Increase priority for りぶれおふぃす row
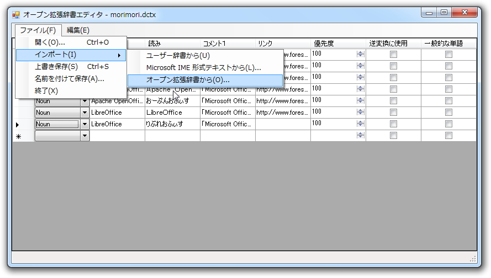Image resolution: width=491 pixels, height=278 pixels. (361, 122)
